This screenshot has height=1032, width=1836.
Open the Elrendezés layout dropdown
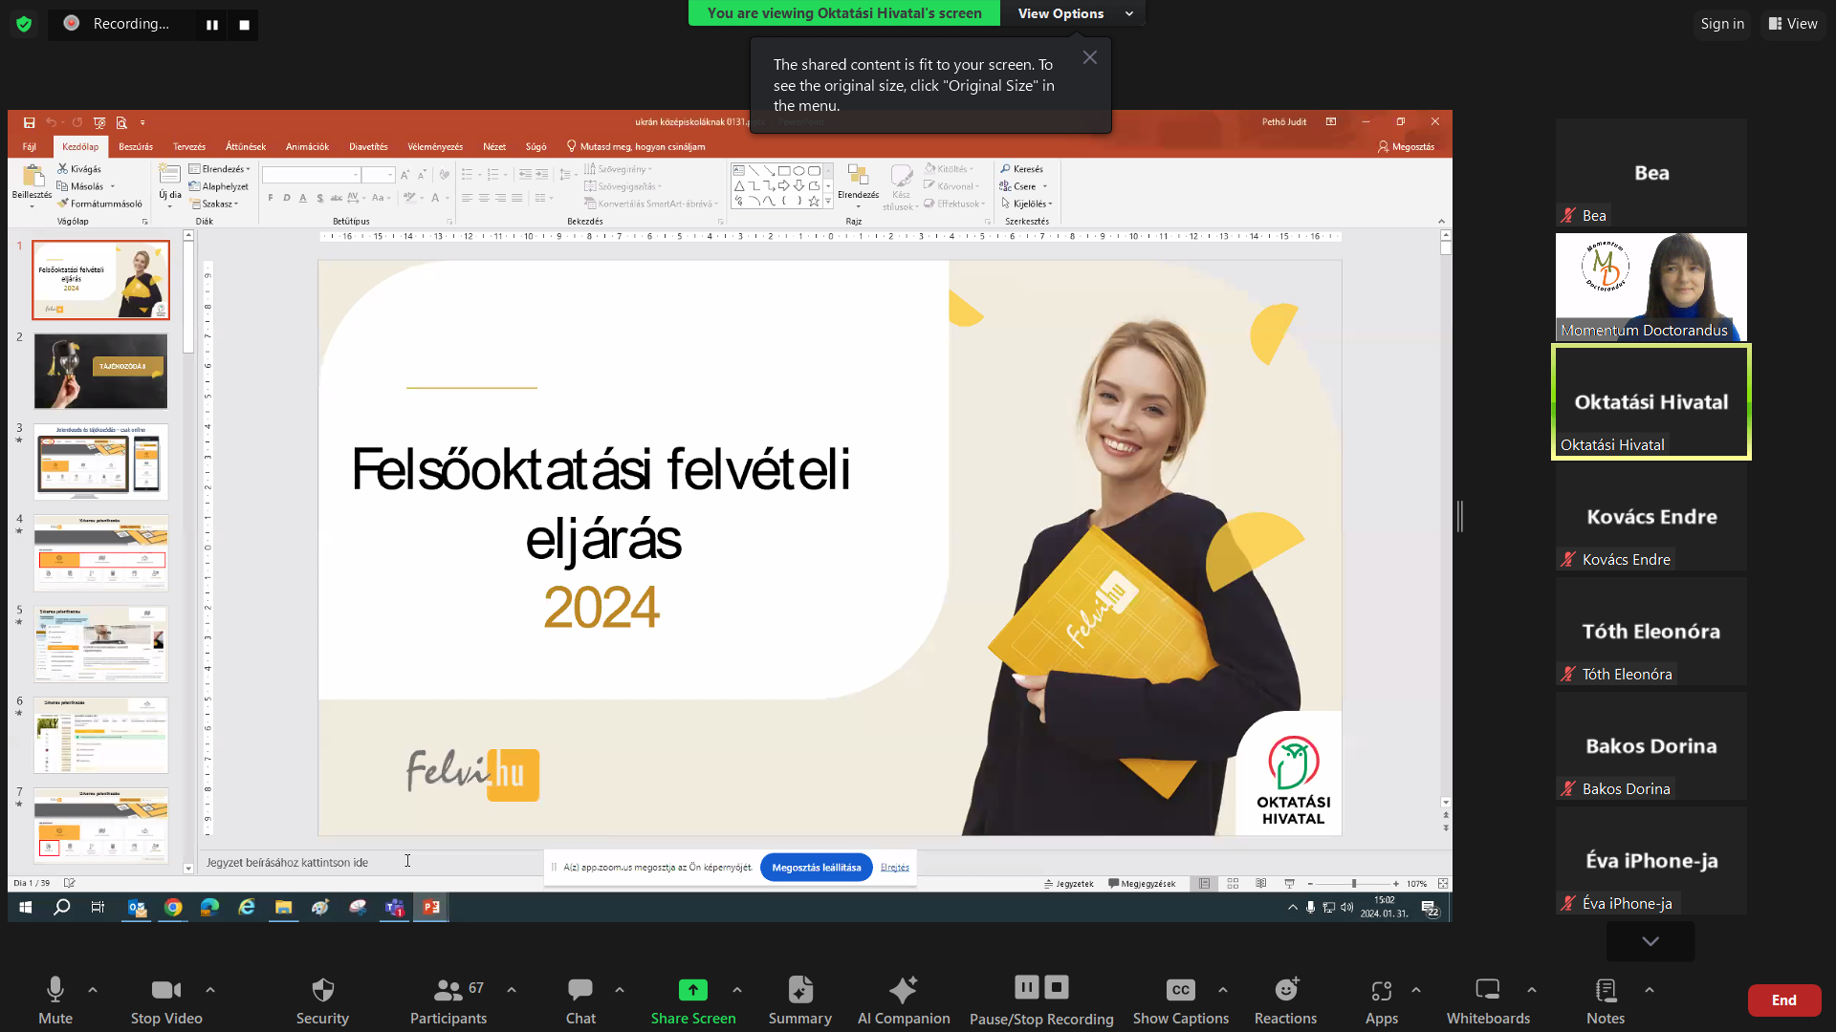pos(220,168)
